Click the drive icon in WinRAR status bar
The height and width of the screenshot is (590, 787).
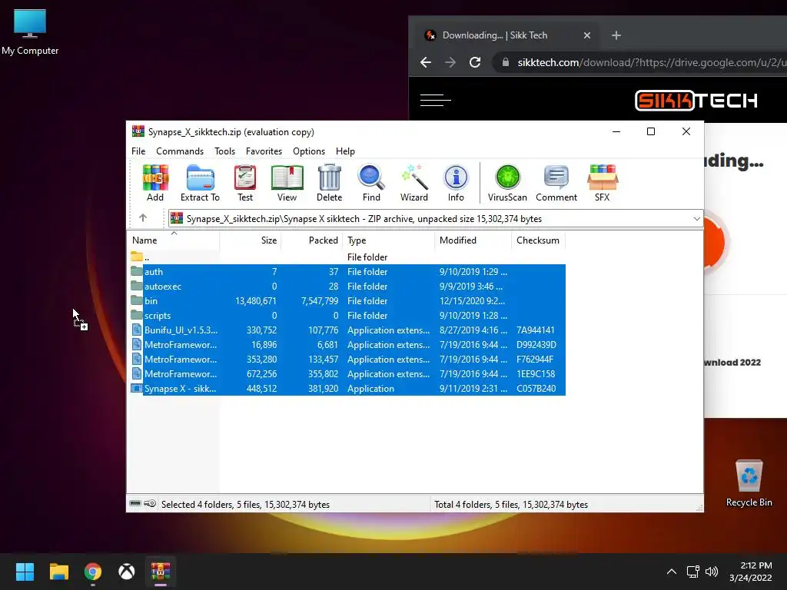click(135, 503)
